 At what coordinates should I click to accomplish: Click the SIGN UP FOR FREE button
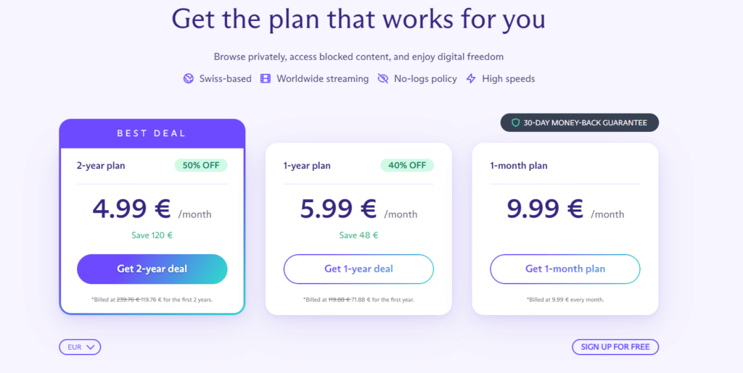pyautogui.click(x=615, y=347)
